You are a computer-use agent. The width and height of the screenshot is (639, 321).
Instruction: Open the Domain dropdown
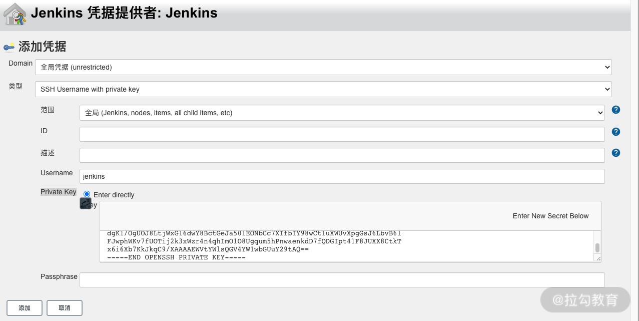(x=323, y=67)
